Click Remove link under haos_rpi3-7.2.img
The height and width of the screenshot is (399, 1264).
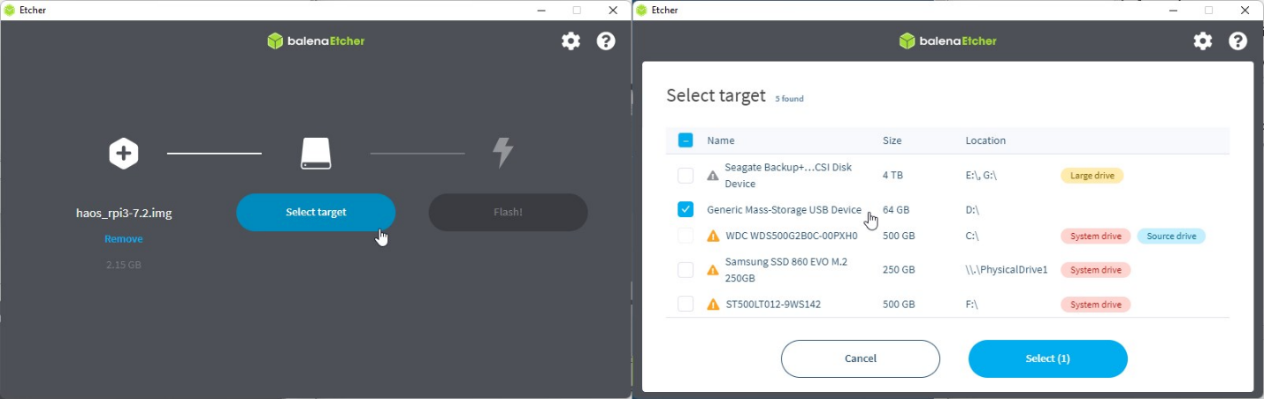[124, 239]
